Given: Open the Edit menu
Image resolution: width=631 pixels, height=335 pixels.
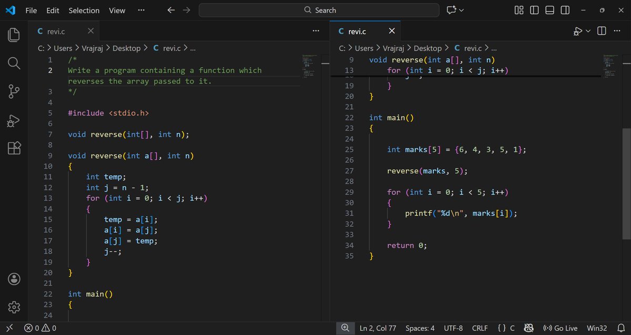Looking at the screenshot, I should tap(53, 10).
